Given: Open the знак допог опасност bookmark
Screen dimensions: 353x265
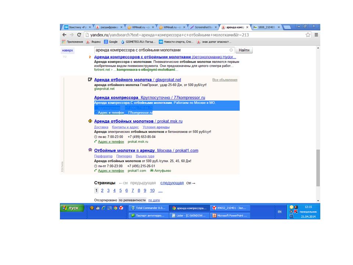Looking at the screenshot, I should point(214,42).
